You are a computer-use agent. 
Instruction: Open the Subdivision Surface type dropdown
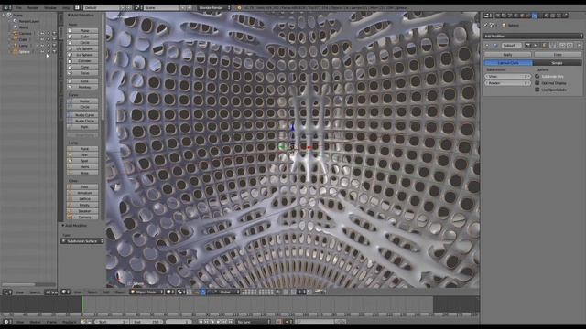click(81, 241)
